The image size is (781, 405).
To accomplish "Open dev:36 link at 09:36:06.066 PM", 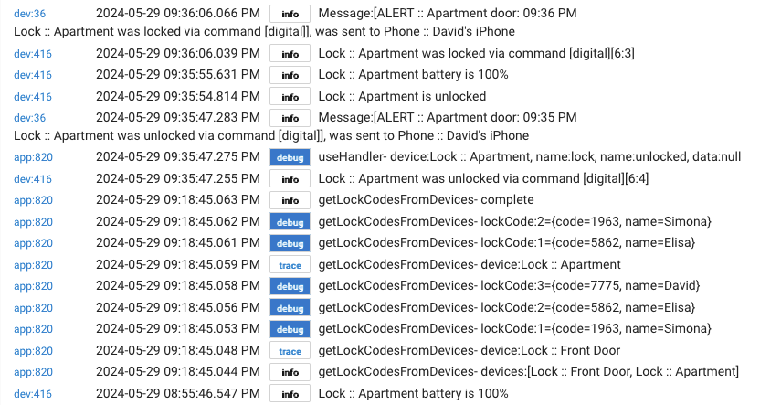I will pos(30,14).
